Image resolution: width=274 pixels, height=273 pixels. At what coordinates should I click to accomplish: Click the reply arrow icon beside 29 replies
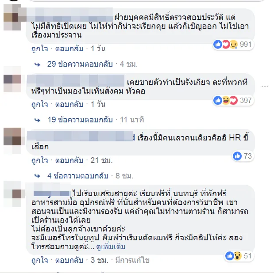pyautogui.click(x=37, y=64)
